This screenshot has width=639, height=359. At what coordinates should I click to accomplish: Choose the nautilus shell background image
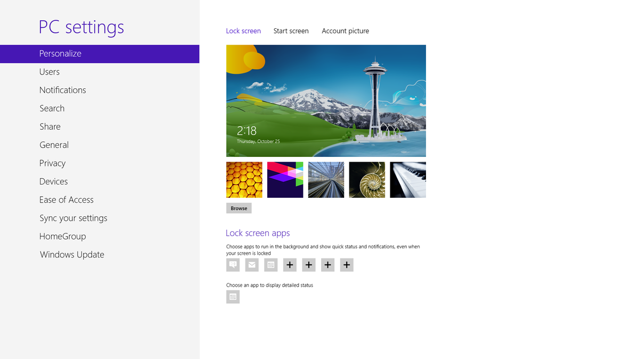point(367,179)
